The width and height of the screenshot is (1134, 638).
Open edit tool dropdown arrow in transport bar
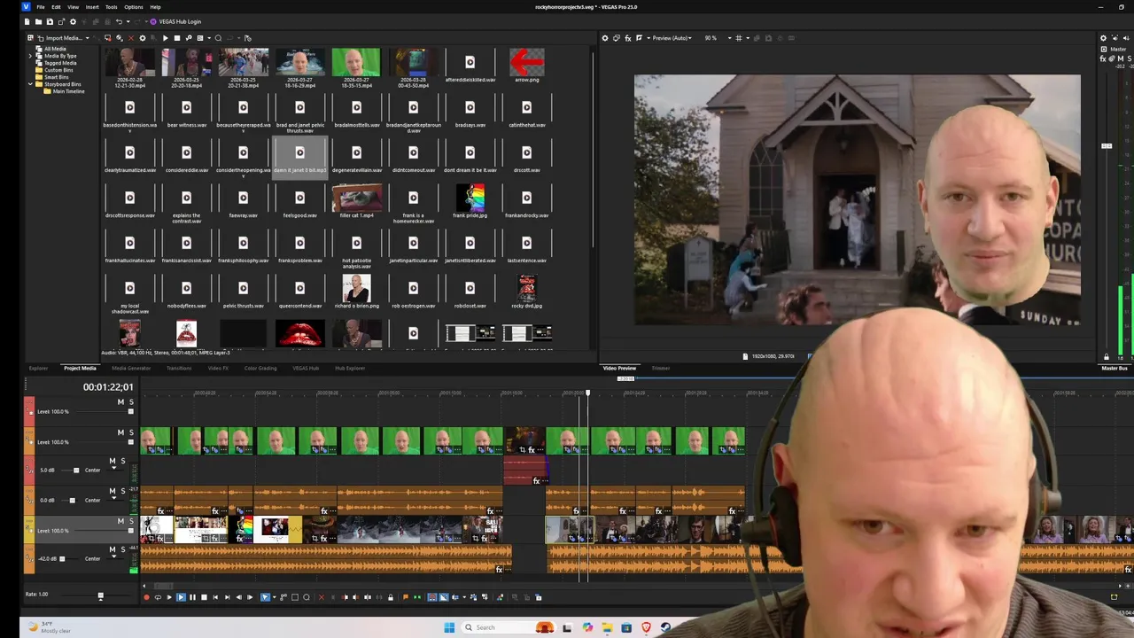(274, 597)
